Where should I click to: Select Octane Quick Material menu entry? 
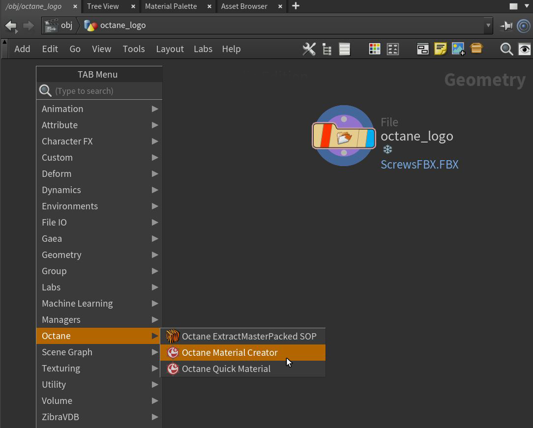[226, 369]
